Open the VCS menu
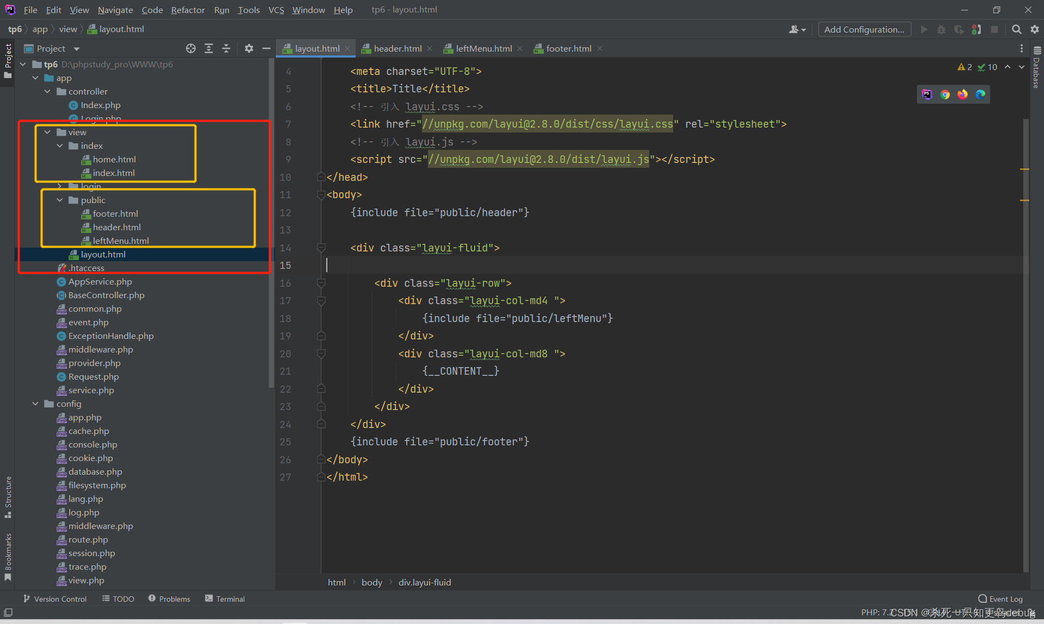This screenshot has height=624, width=1044. (276, 10)
